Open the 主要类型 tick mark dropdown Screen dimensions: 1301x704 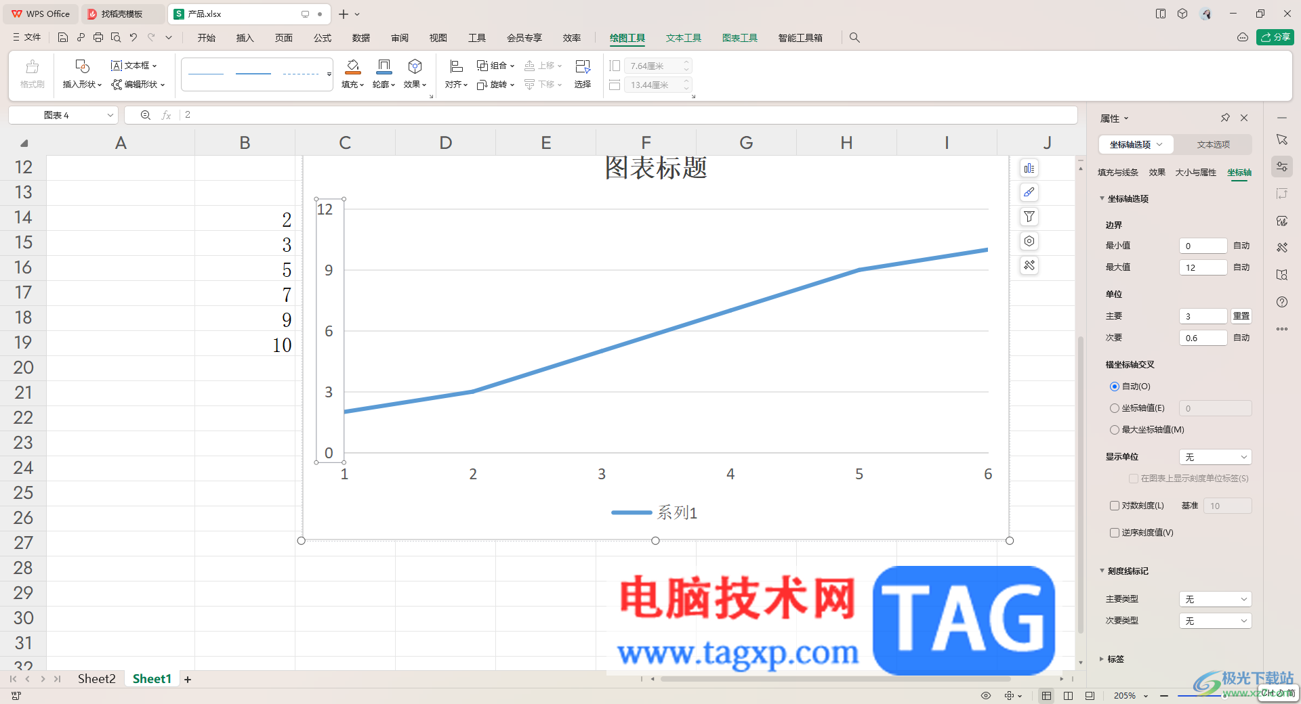click(1216, 599)
